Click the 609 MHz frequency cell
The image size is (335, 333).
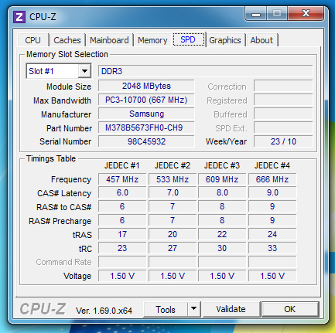[x=222, y=179]
